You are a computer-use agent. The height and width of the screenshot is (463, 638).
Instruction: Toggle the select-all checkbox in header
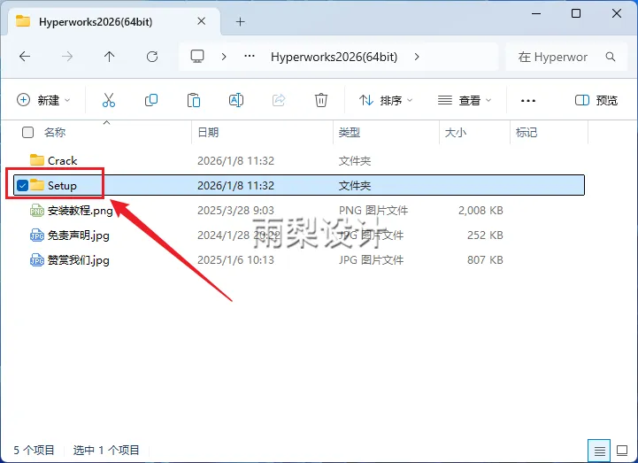pyautogui.click(x=27, y=132)
